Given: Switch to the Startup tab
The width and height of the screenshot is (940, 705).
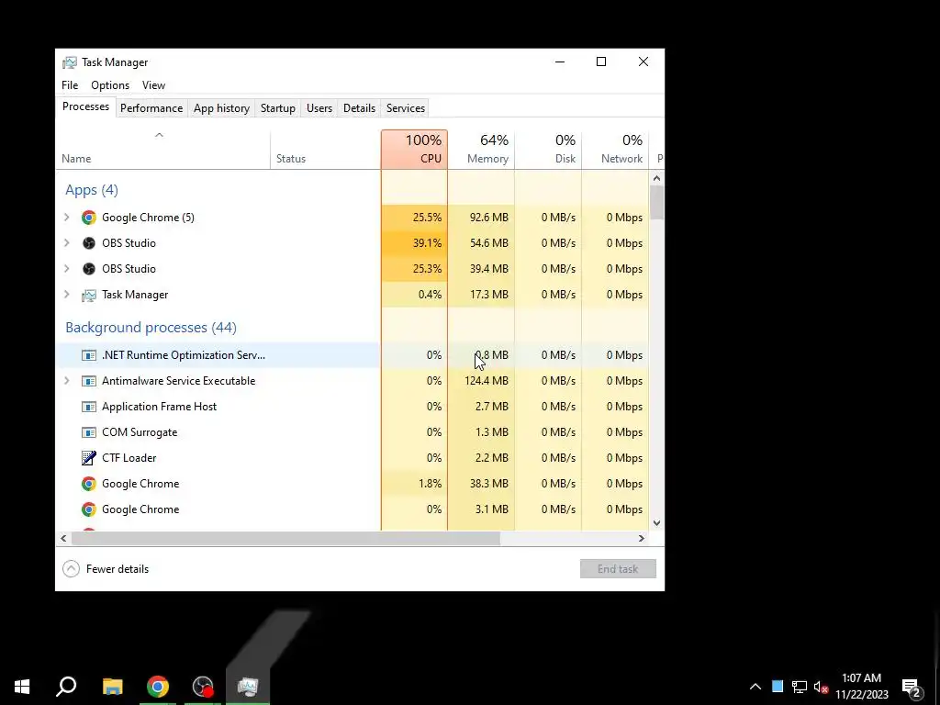Looking at the screenshot, I should pos(277,108).
